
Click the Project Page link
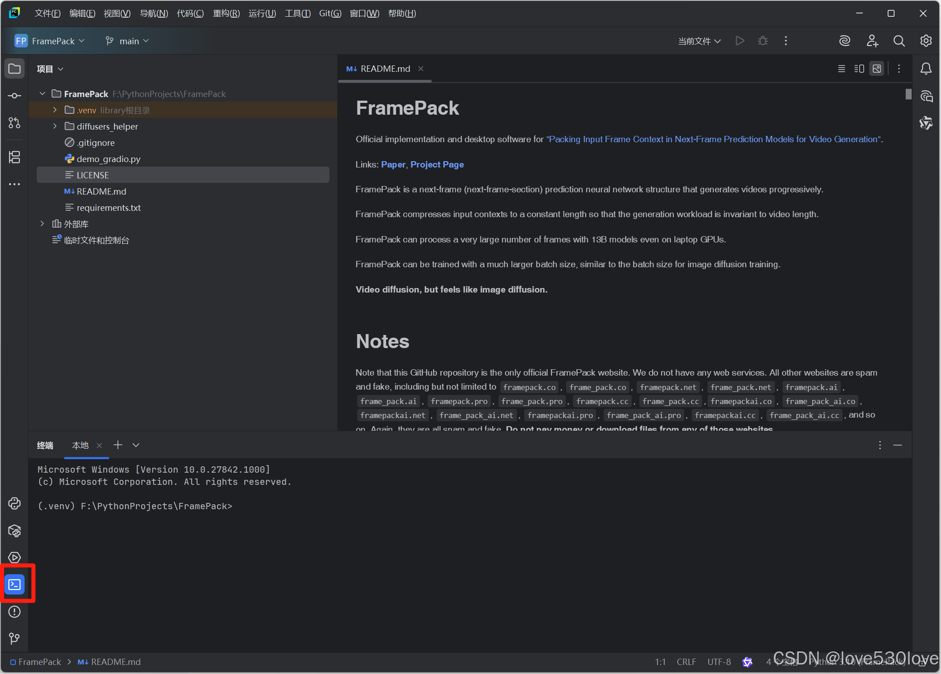point(437,164)
